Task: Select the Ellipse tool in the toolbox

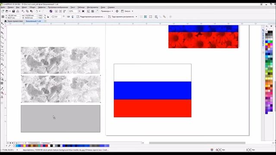Action: pyautogui.click(x=2, y=55)
